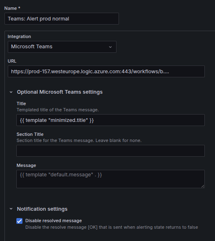
Task: Click the chevron beside Optional Microsoft Teams settings
Action: 11,92
